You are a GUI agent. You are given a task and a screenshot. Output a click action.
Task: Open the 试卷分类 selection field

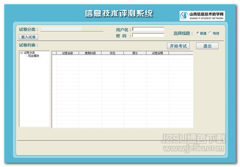[72, 29]
